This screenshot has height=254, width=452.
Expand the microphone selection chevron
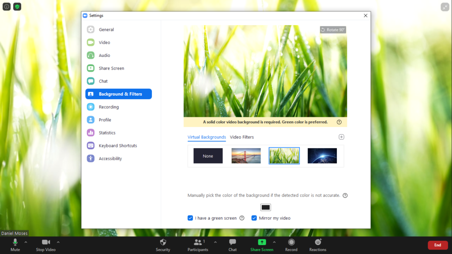(x=25, y=242)
